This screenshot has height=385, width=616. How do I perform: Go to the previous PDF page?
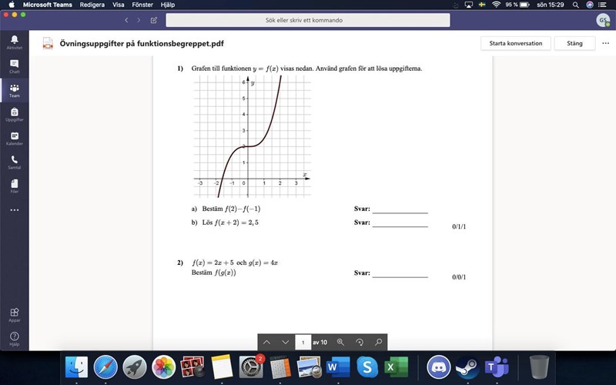266,342
